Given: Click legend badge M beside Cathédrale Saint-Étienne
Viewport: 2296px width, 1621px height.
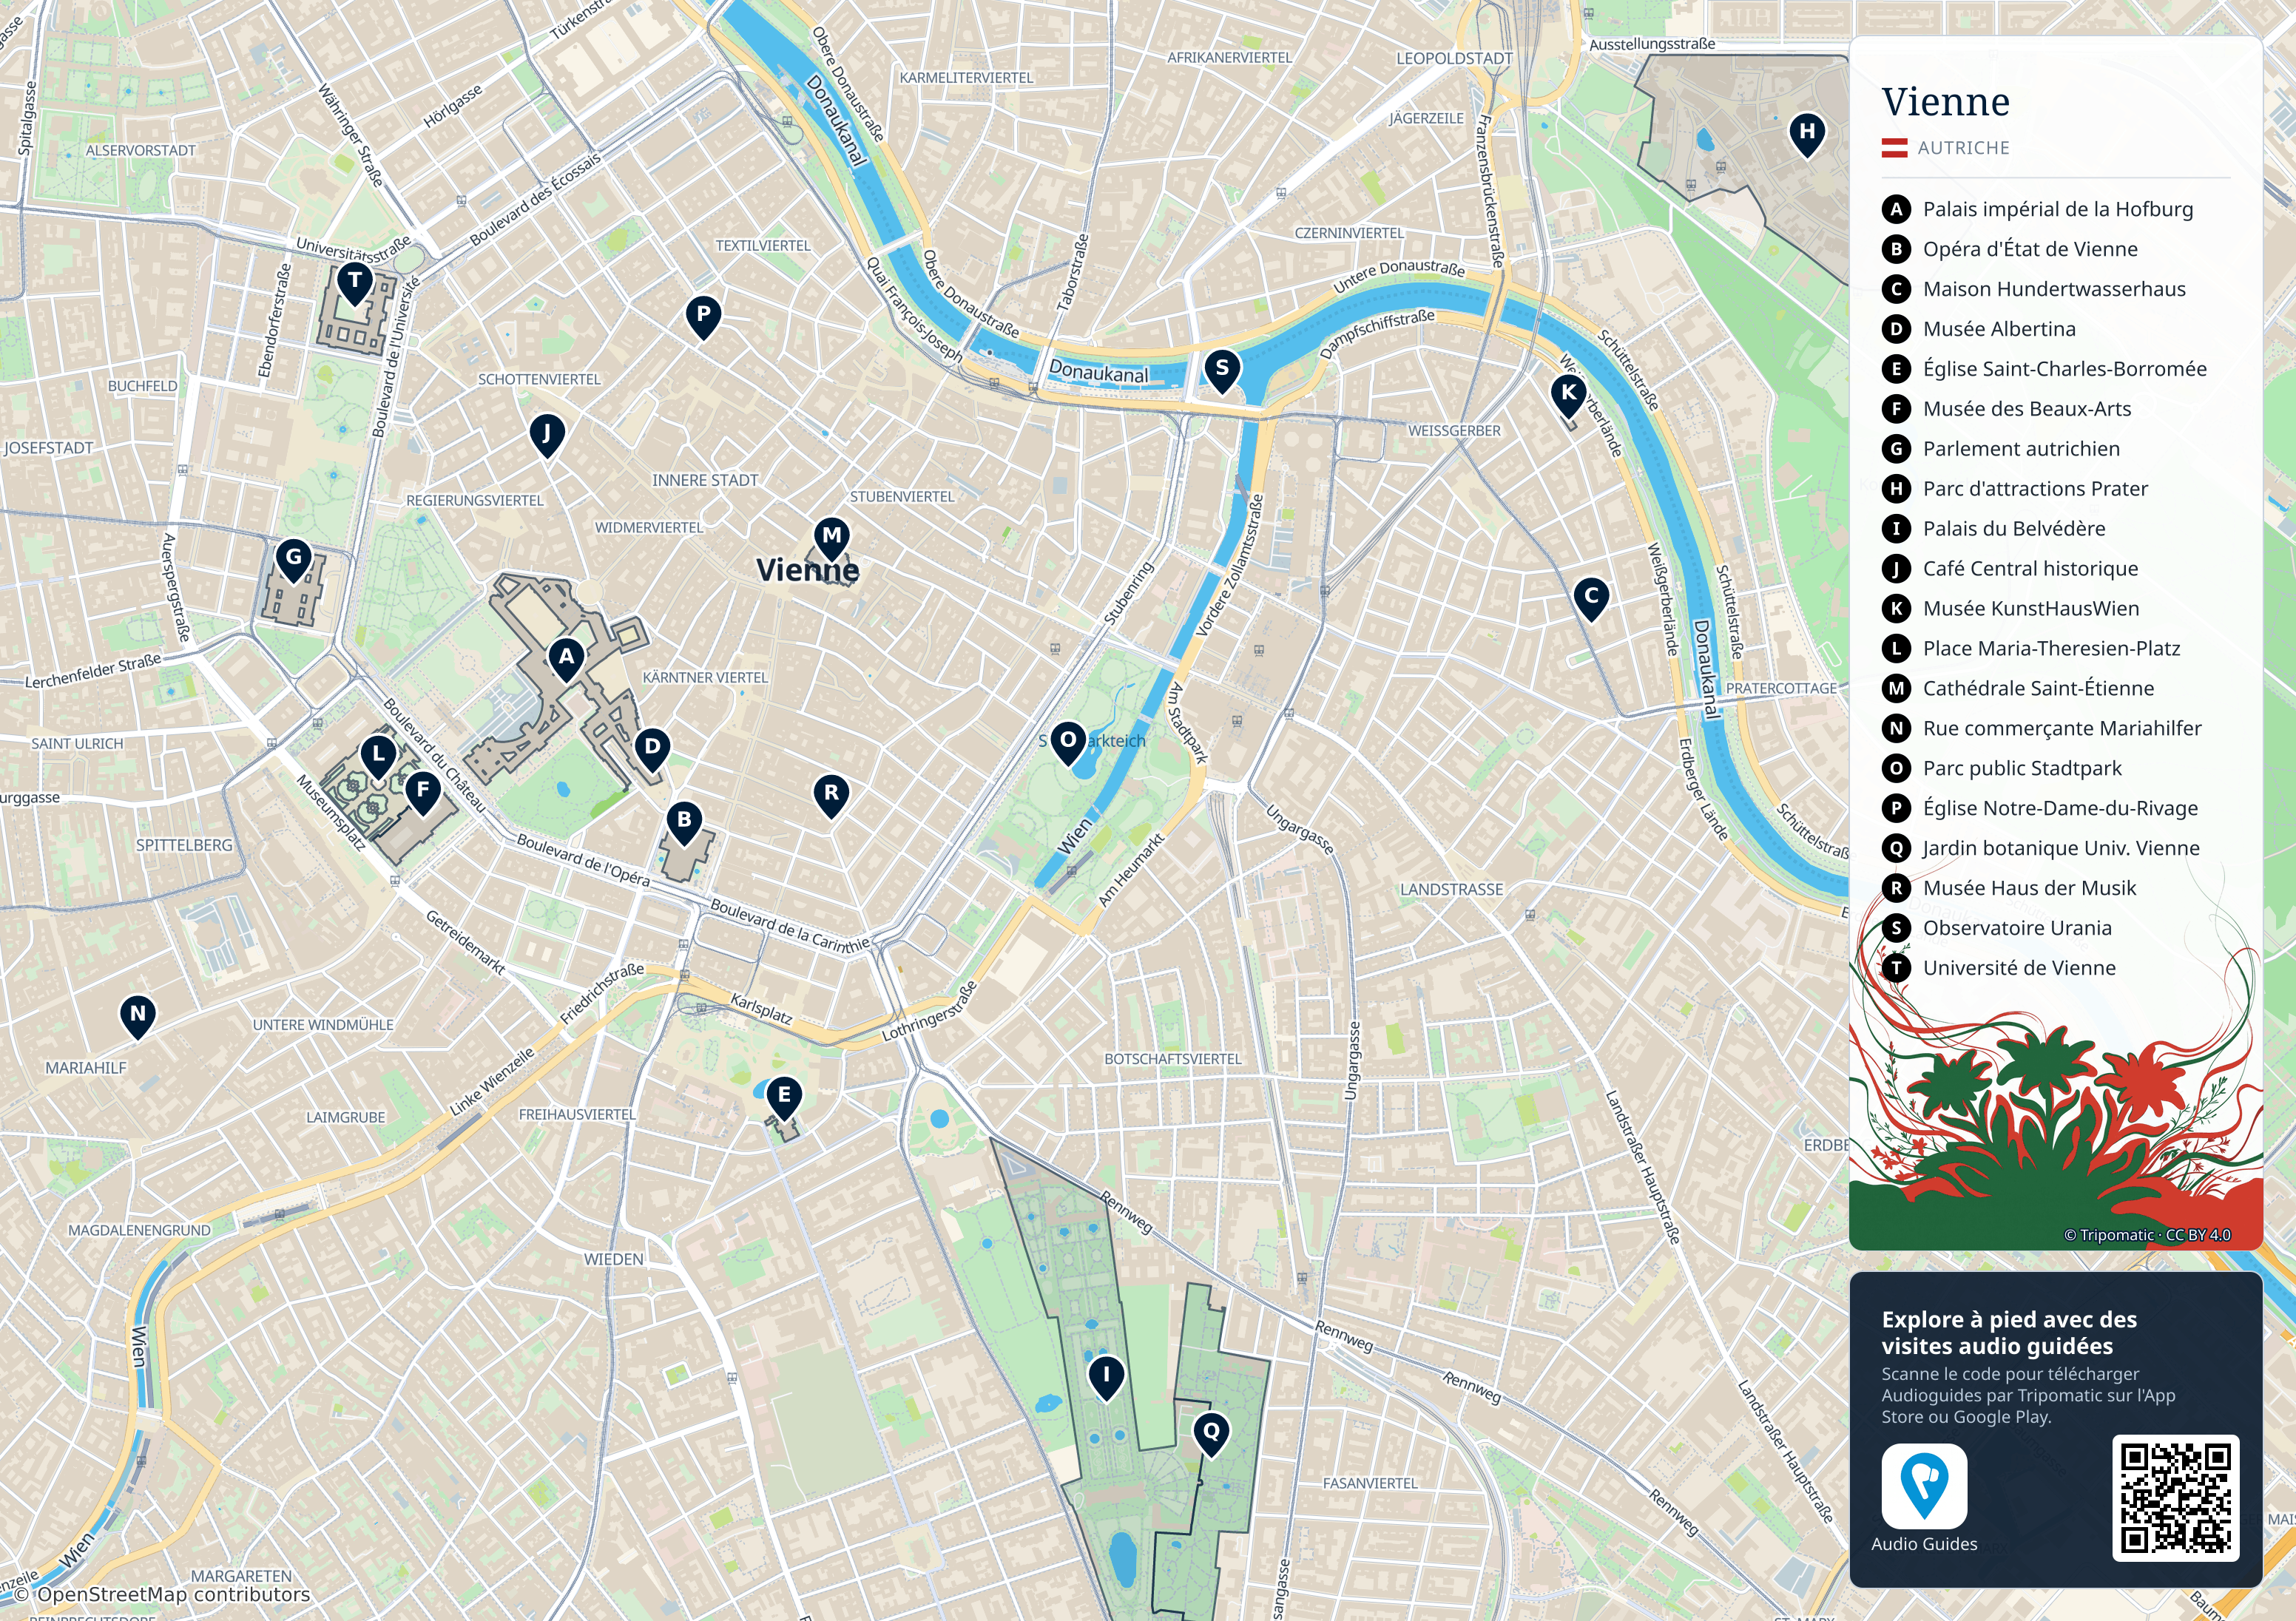Looking at the screenshot, I should pyautogui.click(x=1896, y=688).
